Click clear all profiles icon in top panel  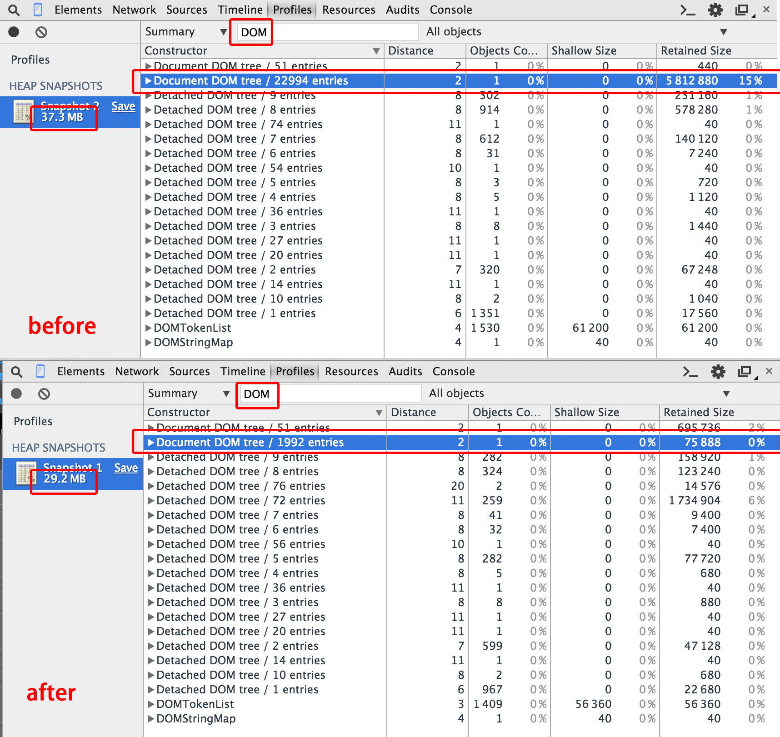[41, 32]
